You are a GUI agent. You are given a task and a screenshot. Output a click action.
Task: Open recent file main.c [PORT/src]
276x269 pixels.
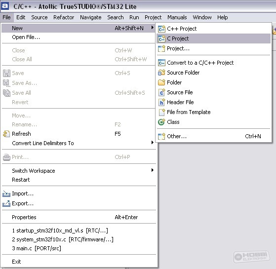pyautogui.click(x=37, y=248)
